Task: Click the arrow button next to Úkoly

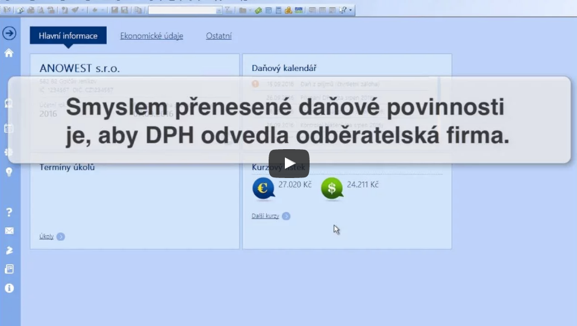Action: (x=61, y=237)
